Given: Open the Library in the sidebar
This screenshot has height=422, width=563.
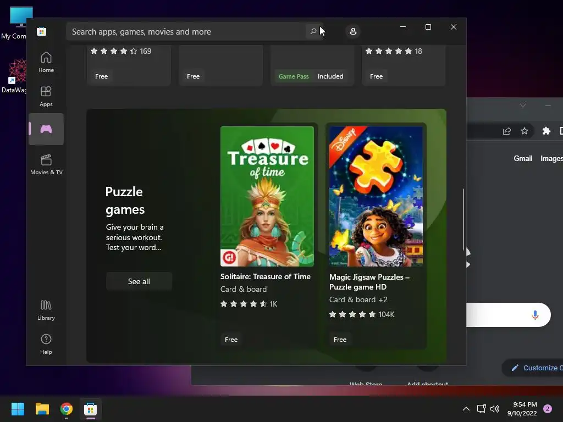Looking at the screenshot, I should pyautogui.click(x=46, y=310).
